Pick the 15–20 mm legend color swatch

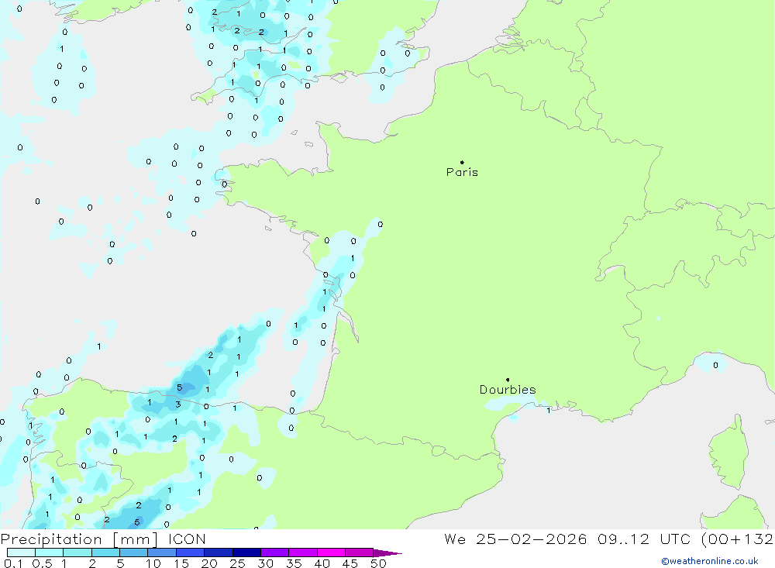(x=191, y=553)
